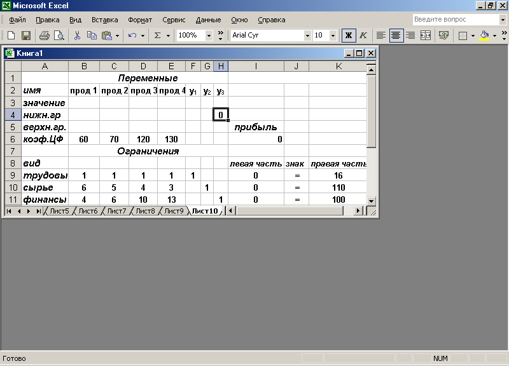
Task: Open undo history dropdown arrow
Action: (x=143, y=36)
